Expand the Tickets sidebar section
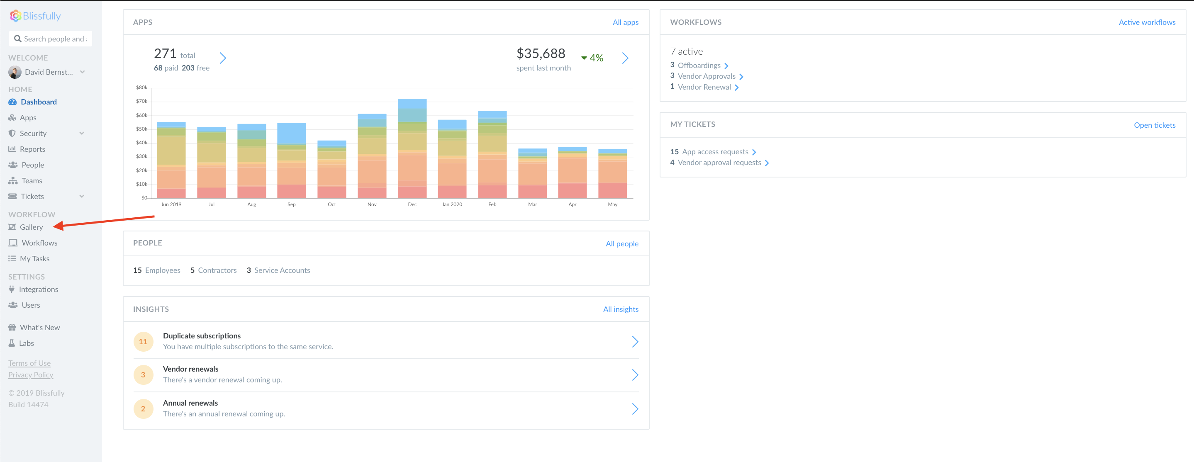1194x462 pixels. (82, 196)
